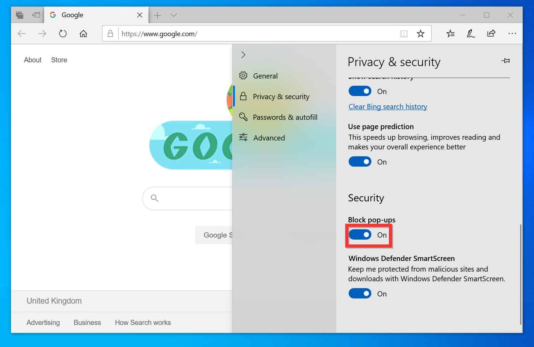
Task: Open Settings and more ellipsis menu
Action: click(x=512, y=34)
